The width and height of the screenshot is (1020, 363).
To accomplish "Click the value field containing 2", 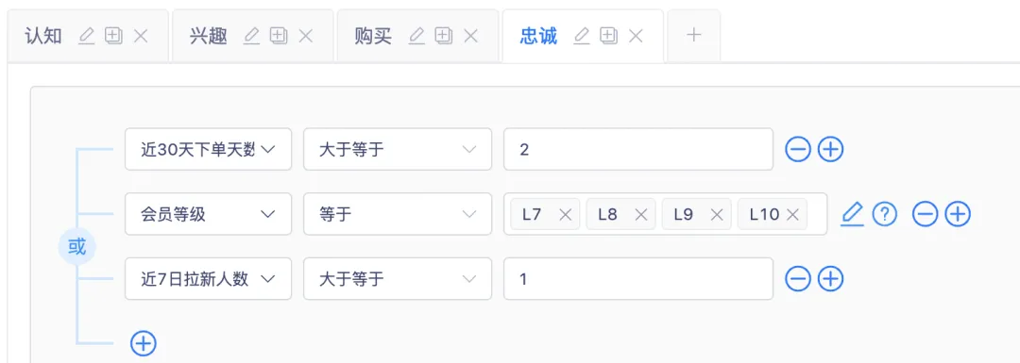I will (638, 149).
